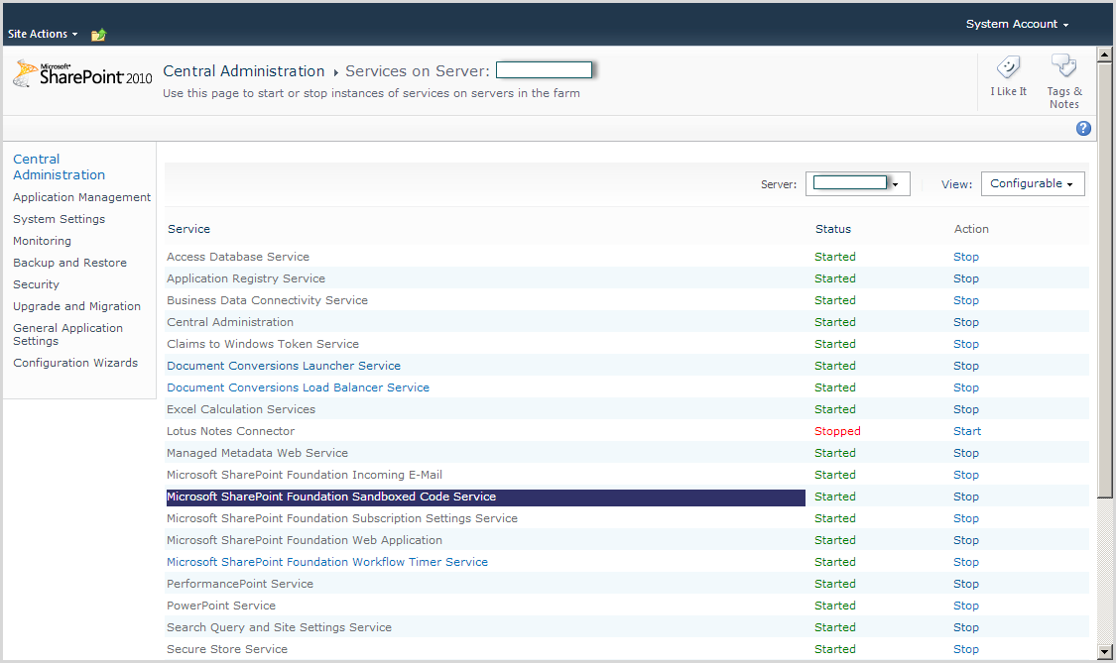Image resolution: width=1116 pixels, height=663 pixels.
Task: Stop the PerformancePoint Service
Action: pos(966,584)
